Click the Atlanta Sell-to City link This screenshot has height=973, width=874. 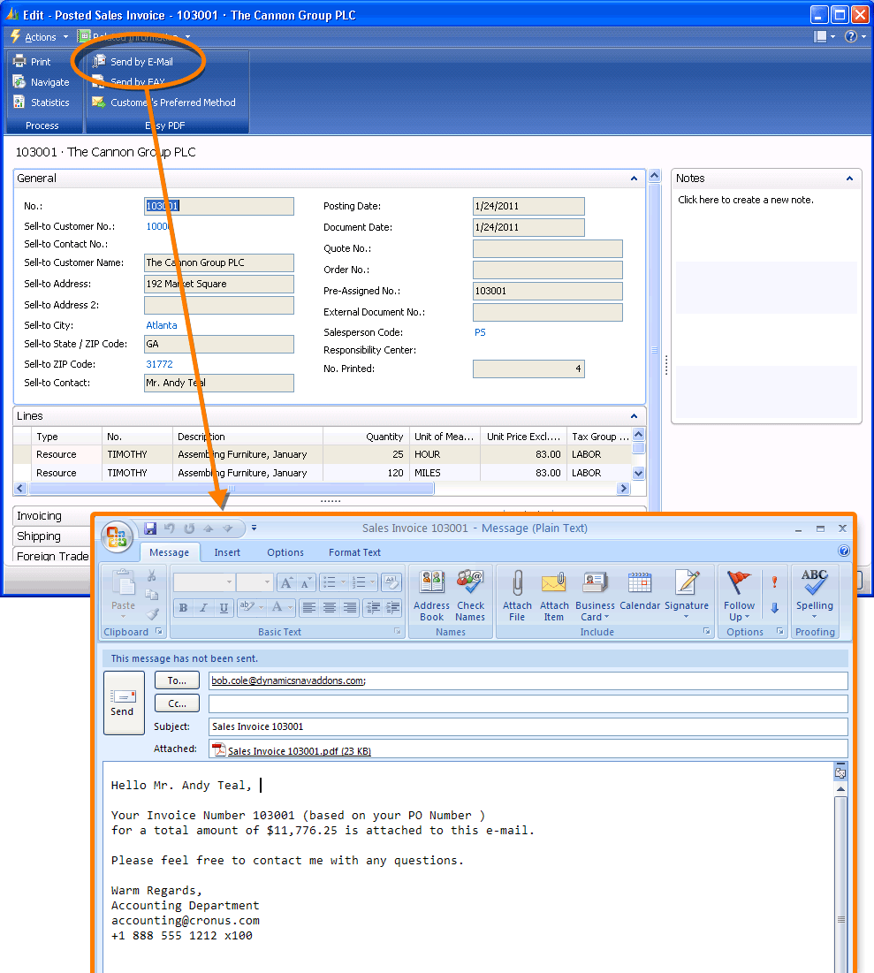pyautogui.click(x=162, y=325)
